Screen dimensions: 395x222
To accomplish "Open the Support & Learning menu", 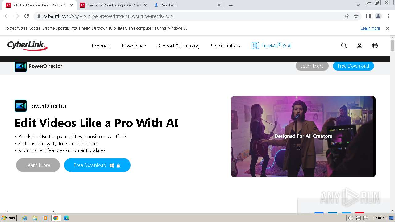I will [x=178, y=46].
